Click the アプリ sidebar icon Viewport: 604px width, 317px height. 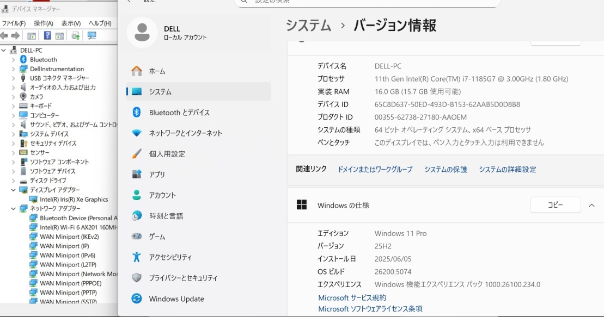136,175
